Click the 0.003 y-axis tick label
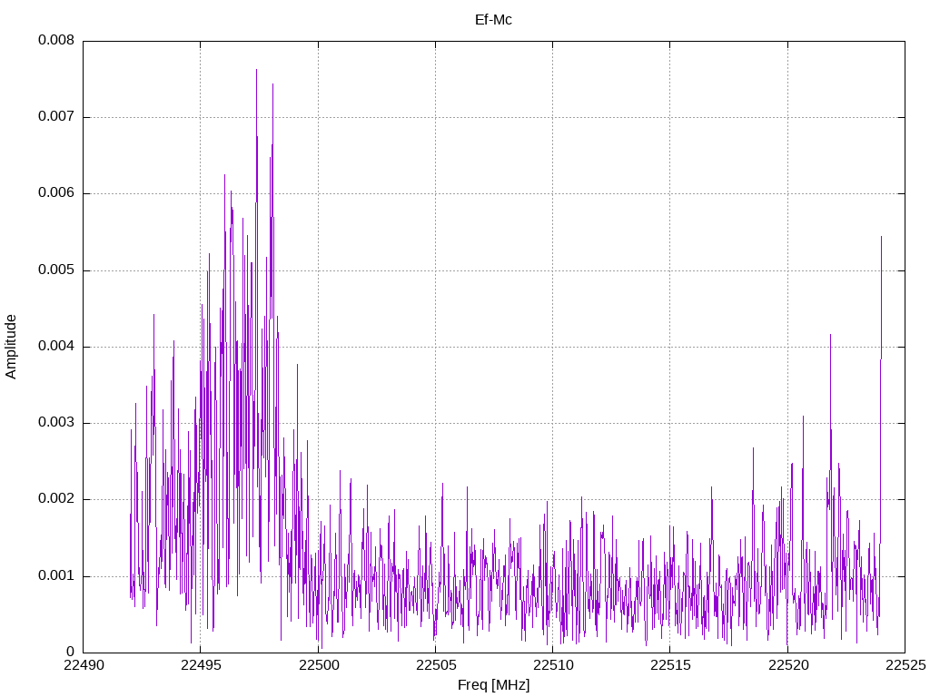 point(56,423)
